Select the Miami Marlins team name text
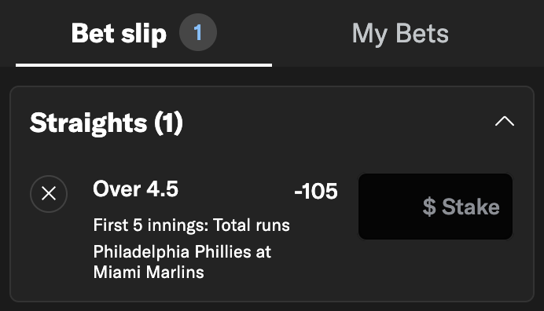Image resolution: width=544 pixels, height=311 pixels. tap(149, 273)
